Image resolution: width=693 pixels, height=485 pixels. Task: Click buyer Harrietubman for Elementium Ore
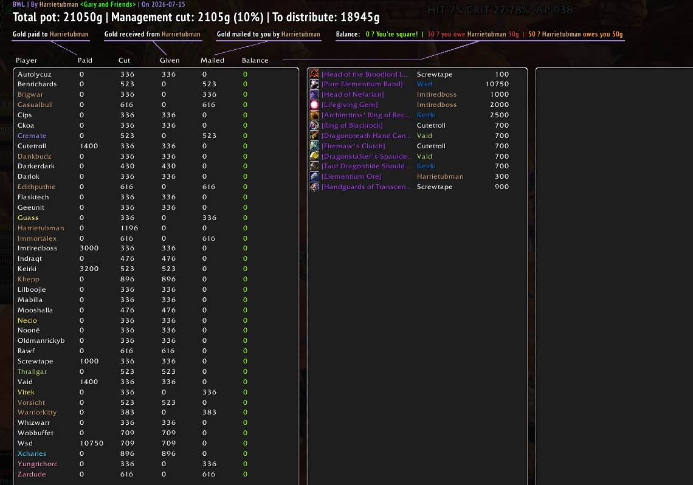440,176
